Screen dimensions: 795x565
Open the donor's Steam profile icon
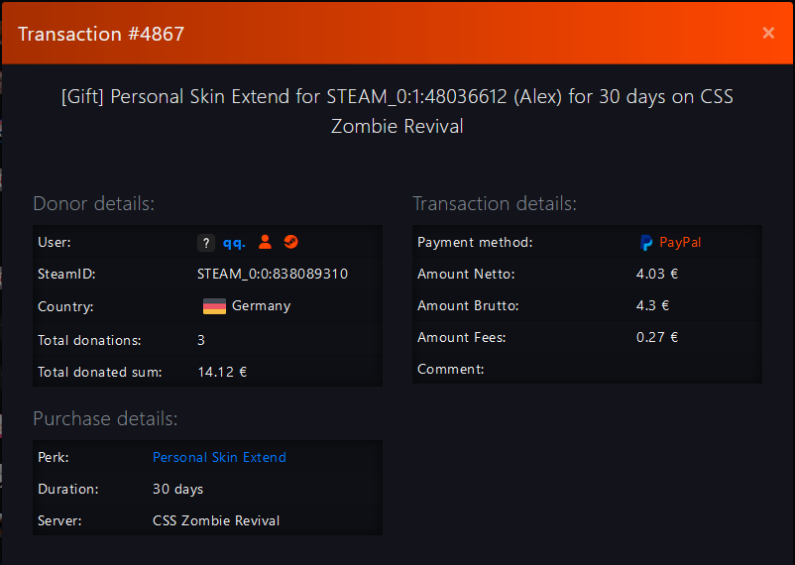(291, 242)
